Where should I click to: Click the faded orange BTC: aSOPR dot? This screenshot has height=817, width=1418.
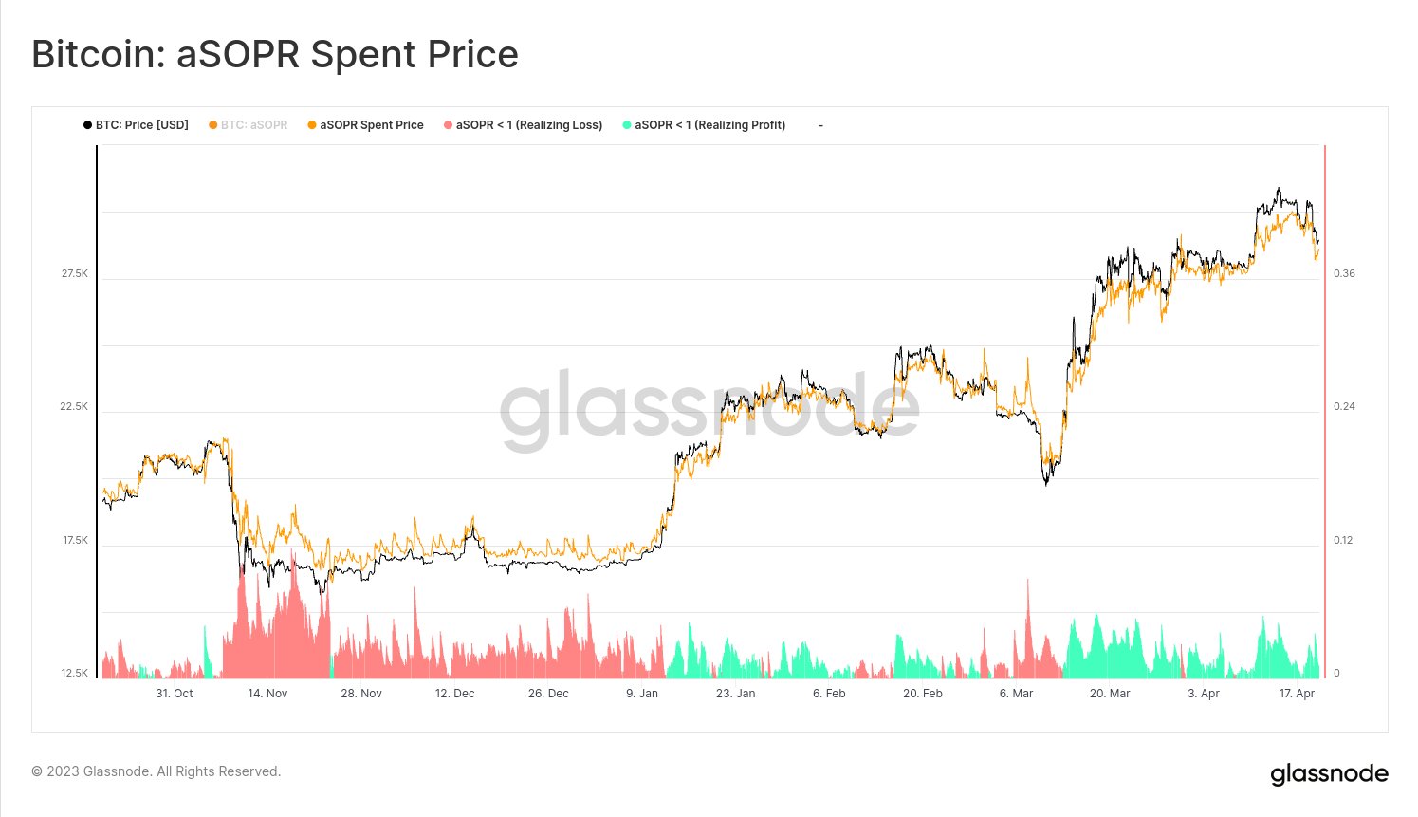213,125
